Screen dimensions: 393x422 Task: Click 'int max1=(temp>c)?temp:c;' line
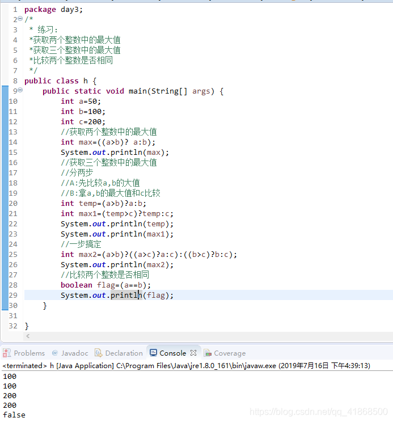tap(117, 214)
